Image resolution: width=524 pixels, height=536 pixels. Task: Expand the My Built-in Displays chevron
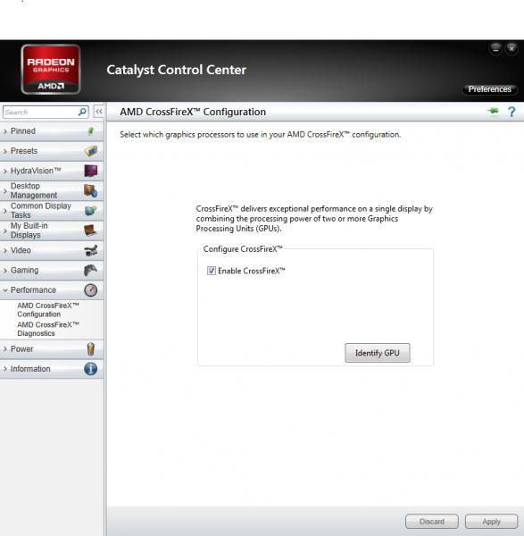(5, 230)
